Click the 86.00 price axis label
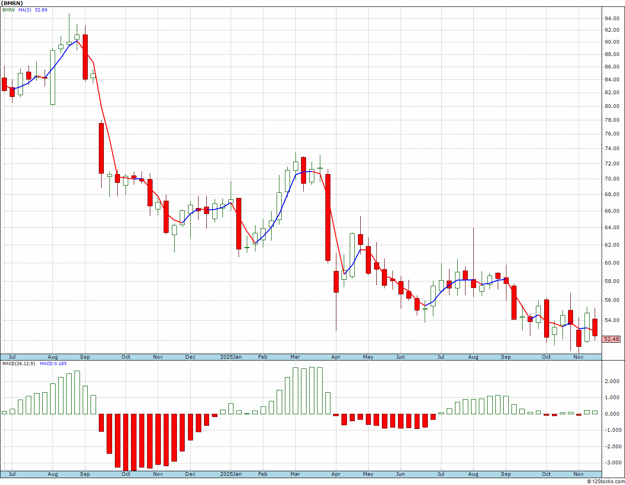 click(x=612, y=67)
